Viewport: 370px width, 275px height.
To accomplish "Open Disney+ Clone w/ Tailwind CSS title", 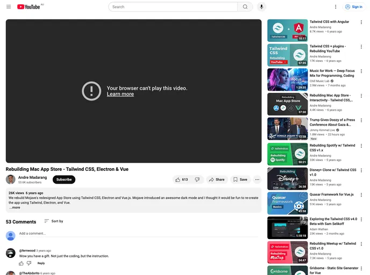I will click(x=333, y=172).
